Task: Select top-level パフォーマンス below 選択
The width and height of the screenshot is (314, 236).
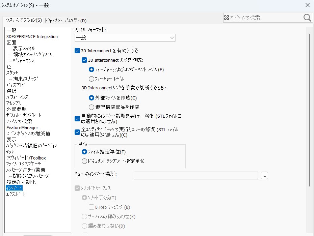Action: 18,97
